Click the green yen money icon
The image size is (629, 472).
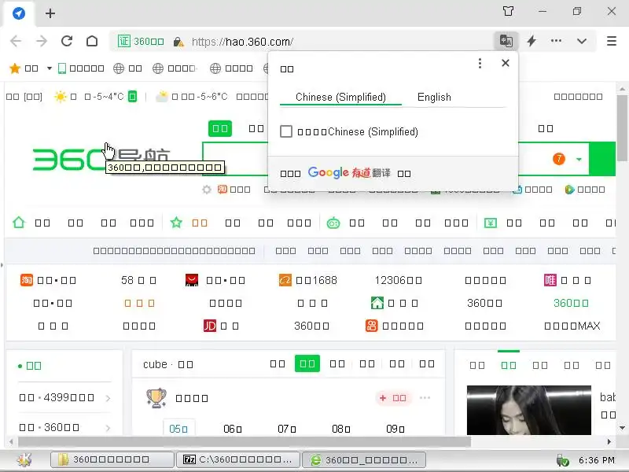click(x=490, y=223)
